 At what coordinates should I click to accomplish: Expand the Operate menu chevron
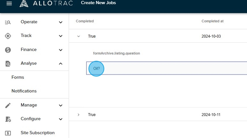click(61, 22)
